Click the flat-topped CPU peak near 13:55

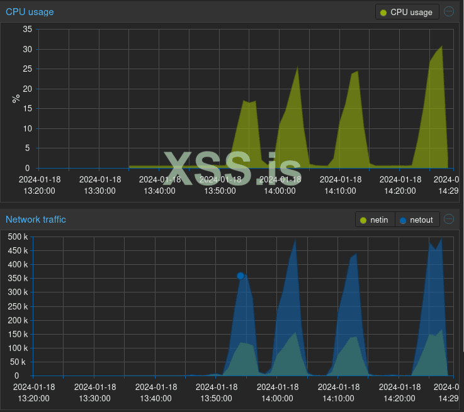pyautogui.click(x=249, y=102)
